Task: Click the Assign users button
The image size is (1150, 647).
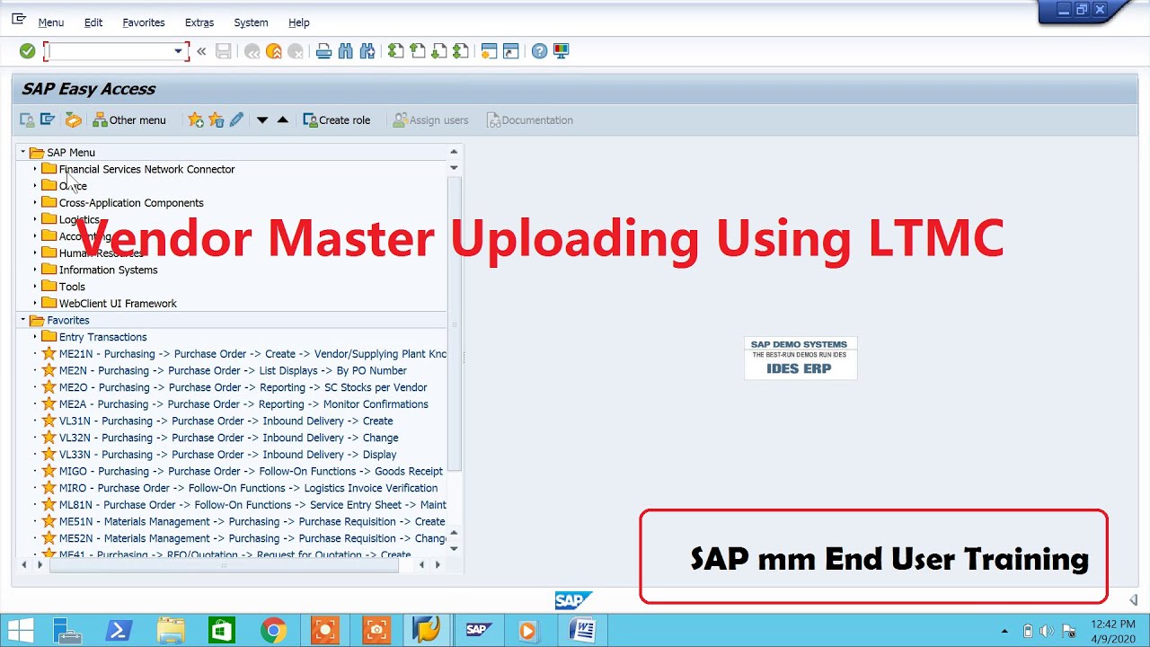Action: tap(431, 120)
